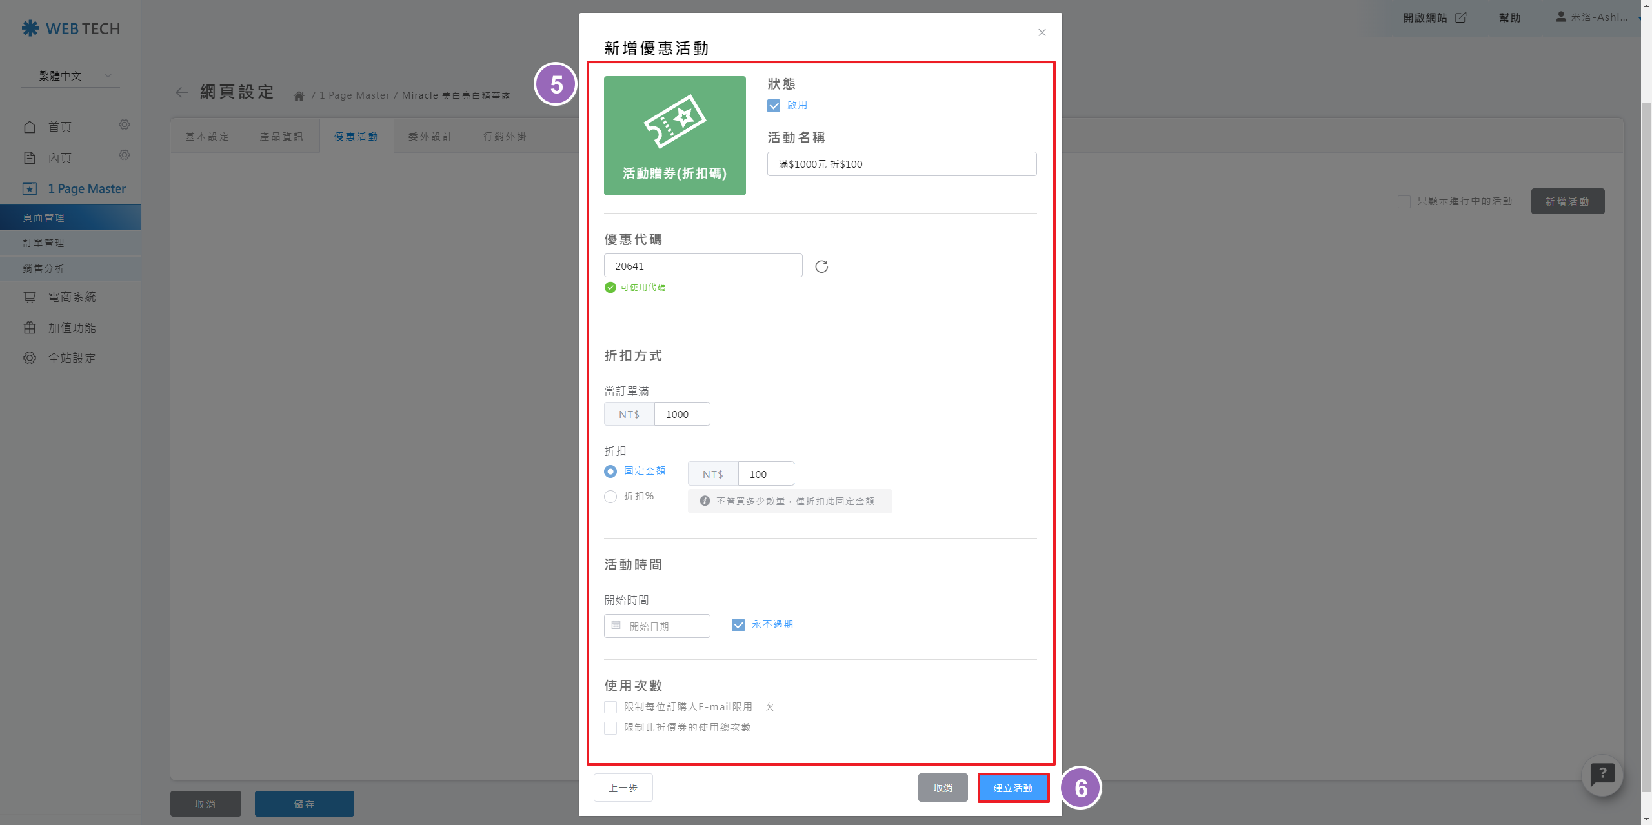Image resolution: width=1652 pixels, height=825 pixels.
Task: Select the 折扣% radio option
Action: (x=610, y=496)
